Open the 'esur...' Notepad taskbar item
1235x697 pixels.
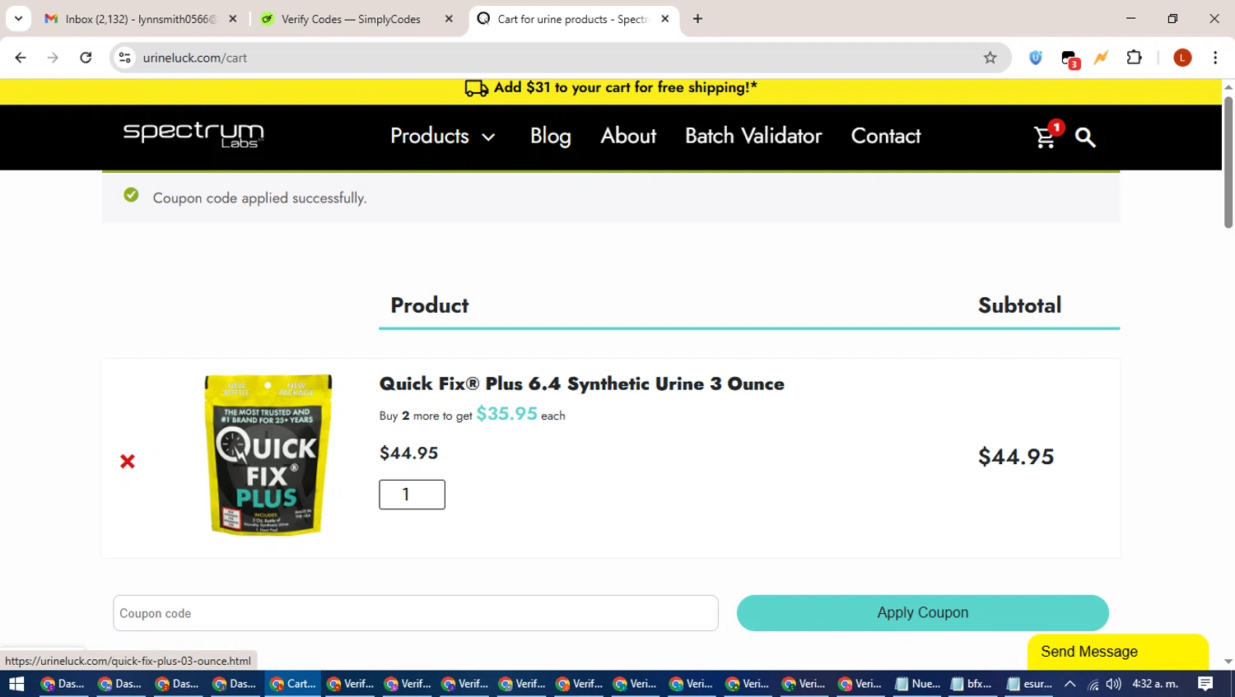point(1029,684)
